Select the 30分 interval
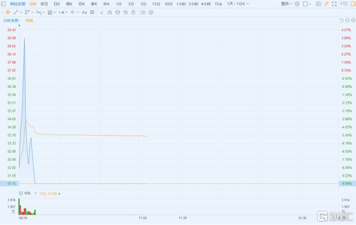Image resolution: width=356 pixels, height=225 pixels. [x=168, y=4]
